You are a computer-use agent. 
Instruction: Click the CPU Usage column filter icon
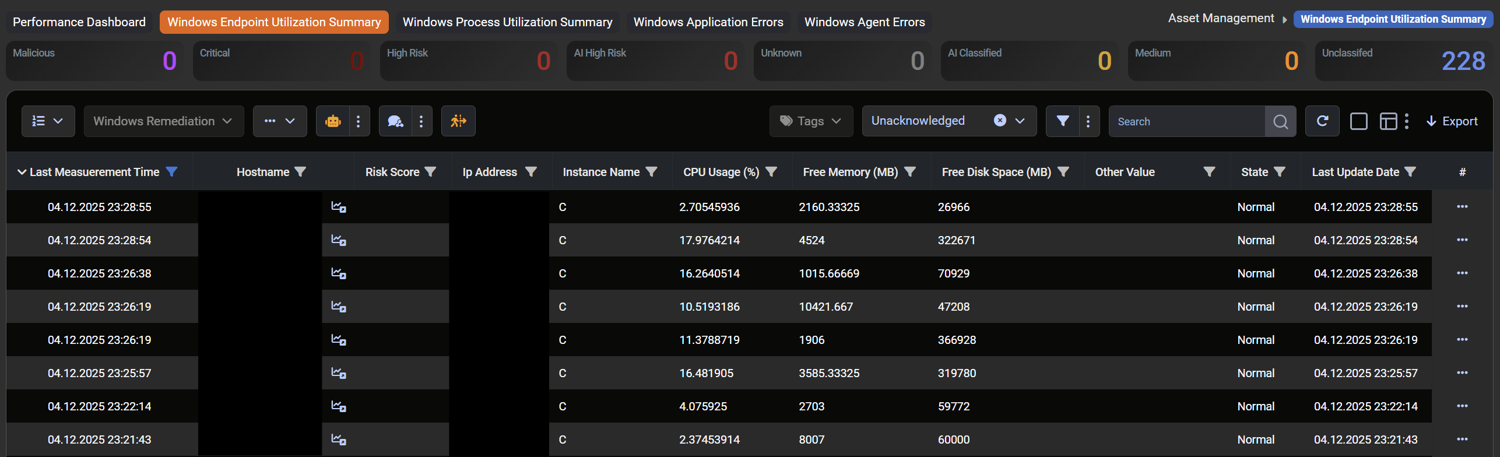[771, 172]
